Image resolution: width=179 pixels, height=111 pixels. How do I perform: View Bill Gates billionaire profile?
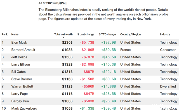click(x=18, y=72)
